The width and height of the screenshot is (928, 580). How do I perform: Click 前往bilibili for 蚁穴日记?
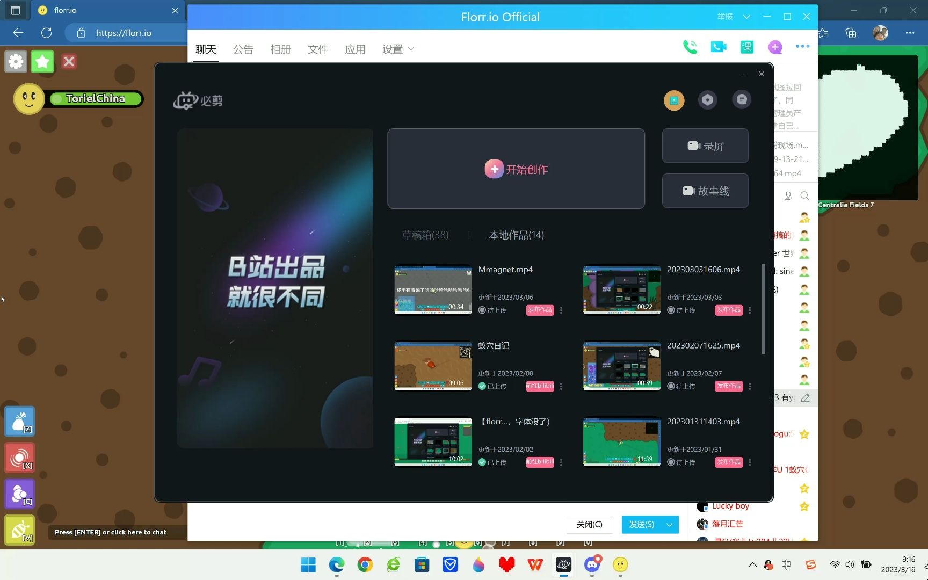[x=540, y=386]
